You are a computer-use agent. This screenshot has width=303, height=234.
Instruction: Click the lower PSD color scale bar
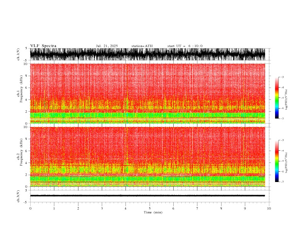pos(277,161)
